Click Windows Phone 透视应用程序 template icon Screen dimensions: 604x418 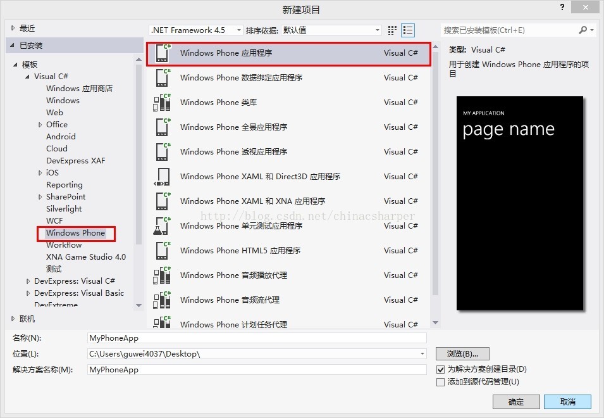pyautogui.click(x=162, y=152)
